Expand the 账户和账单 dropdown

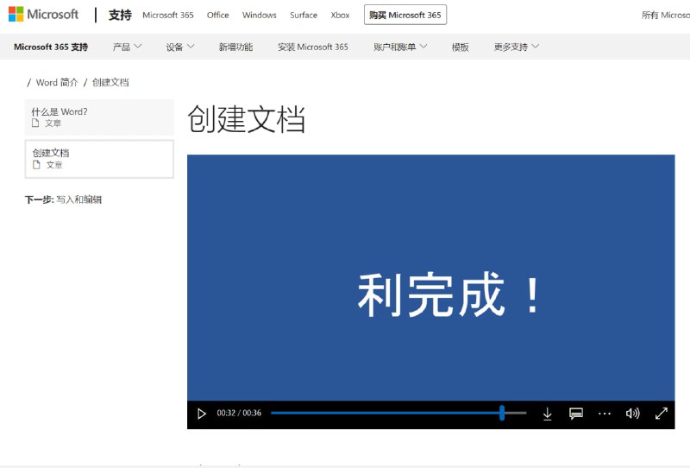pos(400,47)
